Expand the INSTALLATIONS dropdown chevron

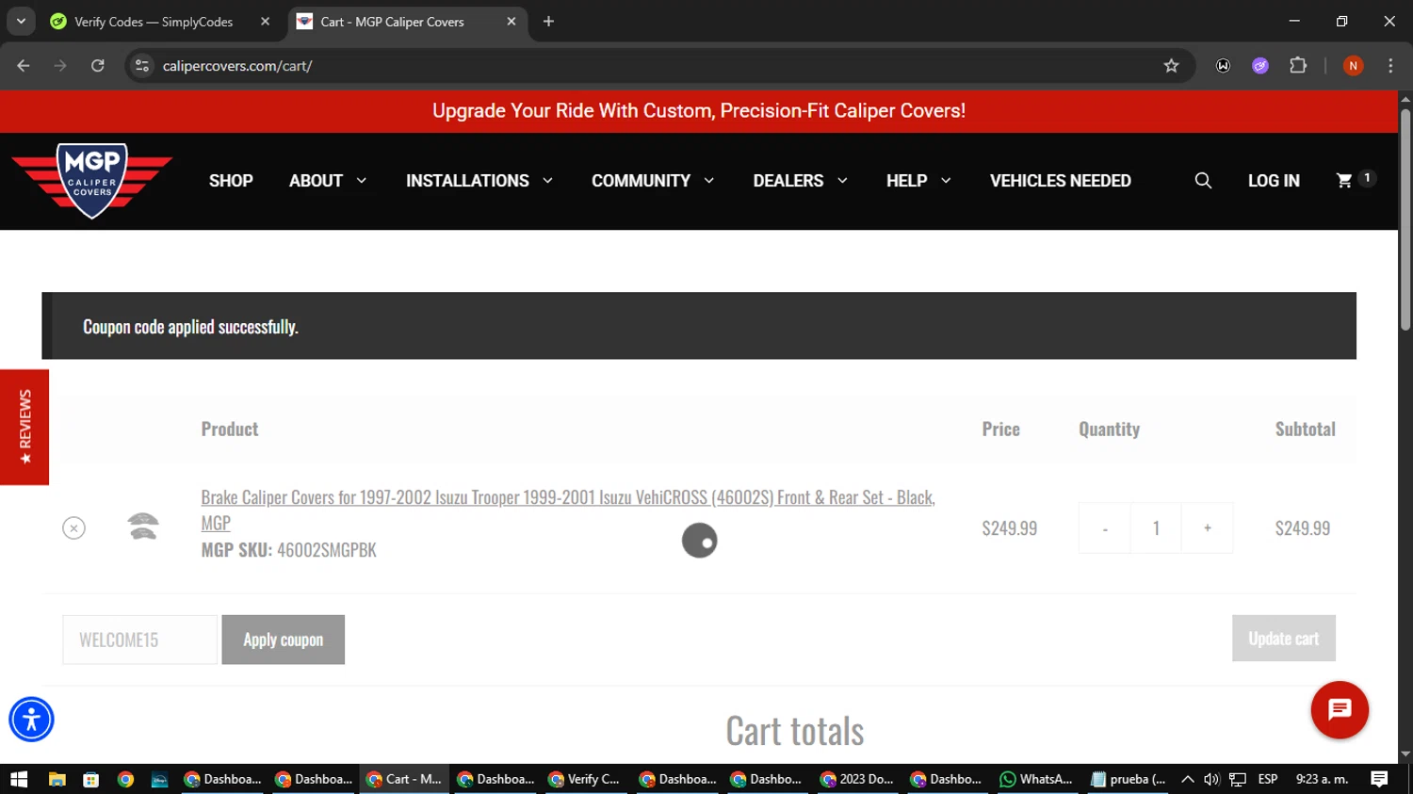547,181
